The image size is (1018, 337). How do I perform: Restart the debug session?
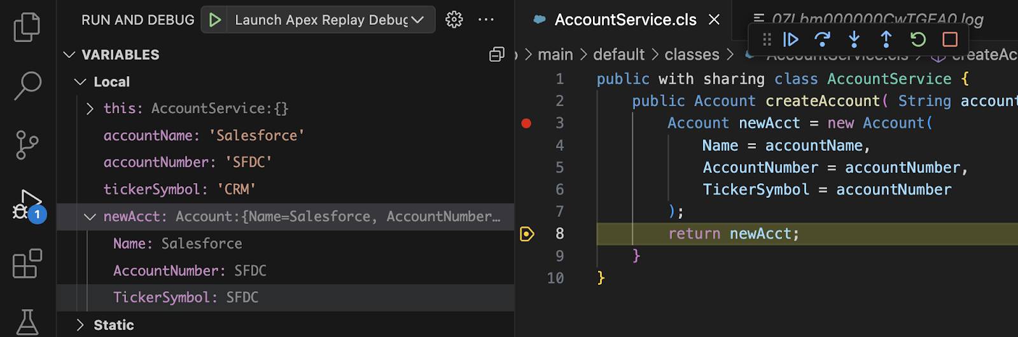pyautogui.click(x=917, y=39)
